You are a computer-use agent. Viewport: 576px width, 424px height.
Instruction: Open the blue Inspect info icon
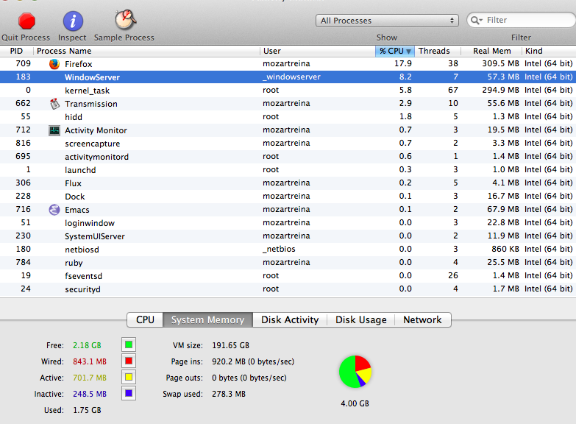pyautogui.click(x=73, y=21)
